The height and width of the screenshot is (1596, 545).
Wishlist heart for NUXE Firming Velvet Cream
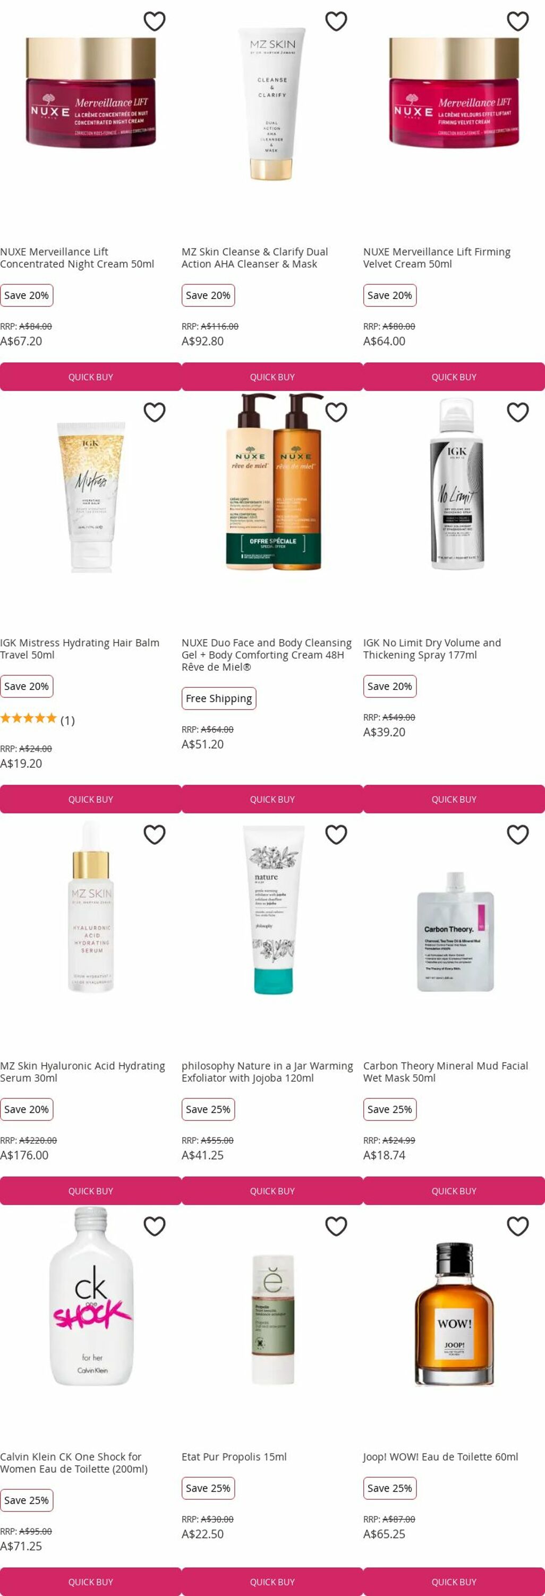tap(518, 21)
